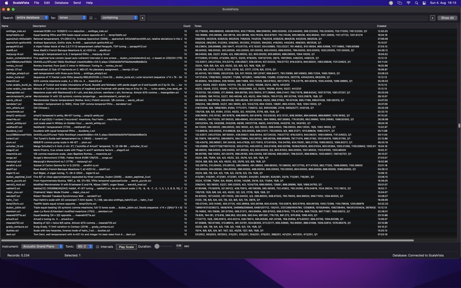Enable the Intervals checkbox
The image size is (461, 288).
[97, 247]
